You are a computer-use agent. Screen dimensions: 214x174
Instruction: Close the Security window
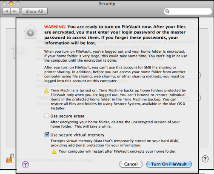coord(4,3)
